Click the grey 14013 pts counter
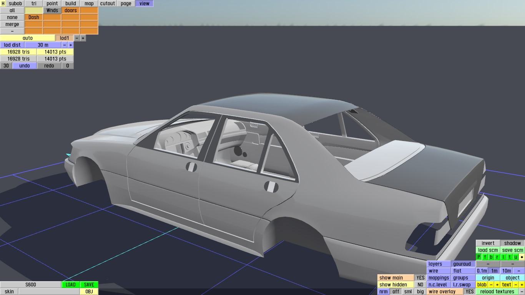Image resolution: width=525 pixels, height=295 pixels. (x=55, y=59)
